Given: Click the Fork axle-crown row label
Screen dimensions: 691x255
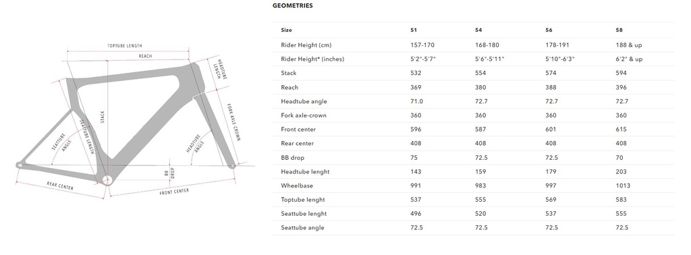Looking at the screenshot, I should 304,115.
